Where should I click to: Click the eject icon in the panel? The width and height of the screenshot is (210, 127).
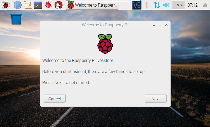pos(205,5)
